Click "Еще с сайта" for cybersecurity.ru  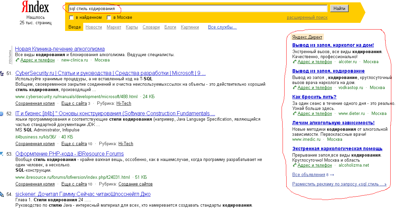(x=74, y=103)
